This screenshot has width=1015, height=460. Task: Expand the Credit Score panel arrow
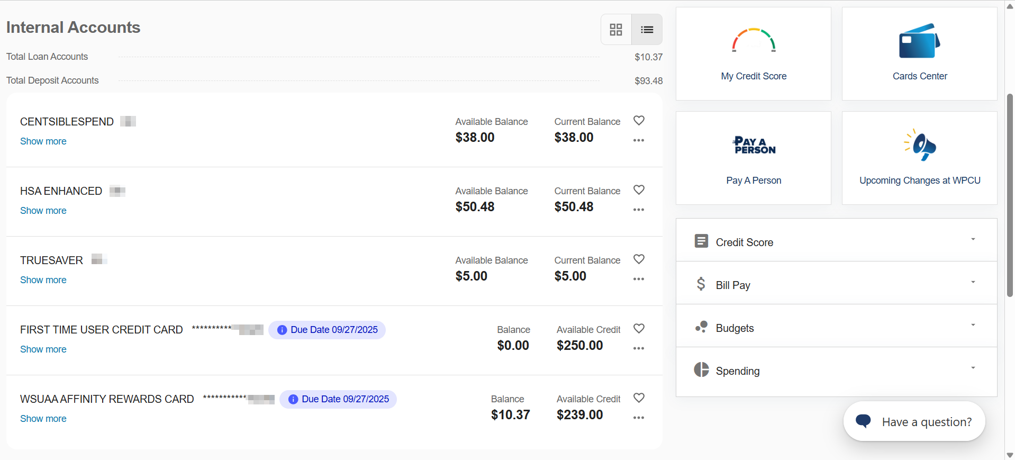973,239
